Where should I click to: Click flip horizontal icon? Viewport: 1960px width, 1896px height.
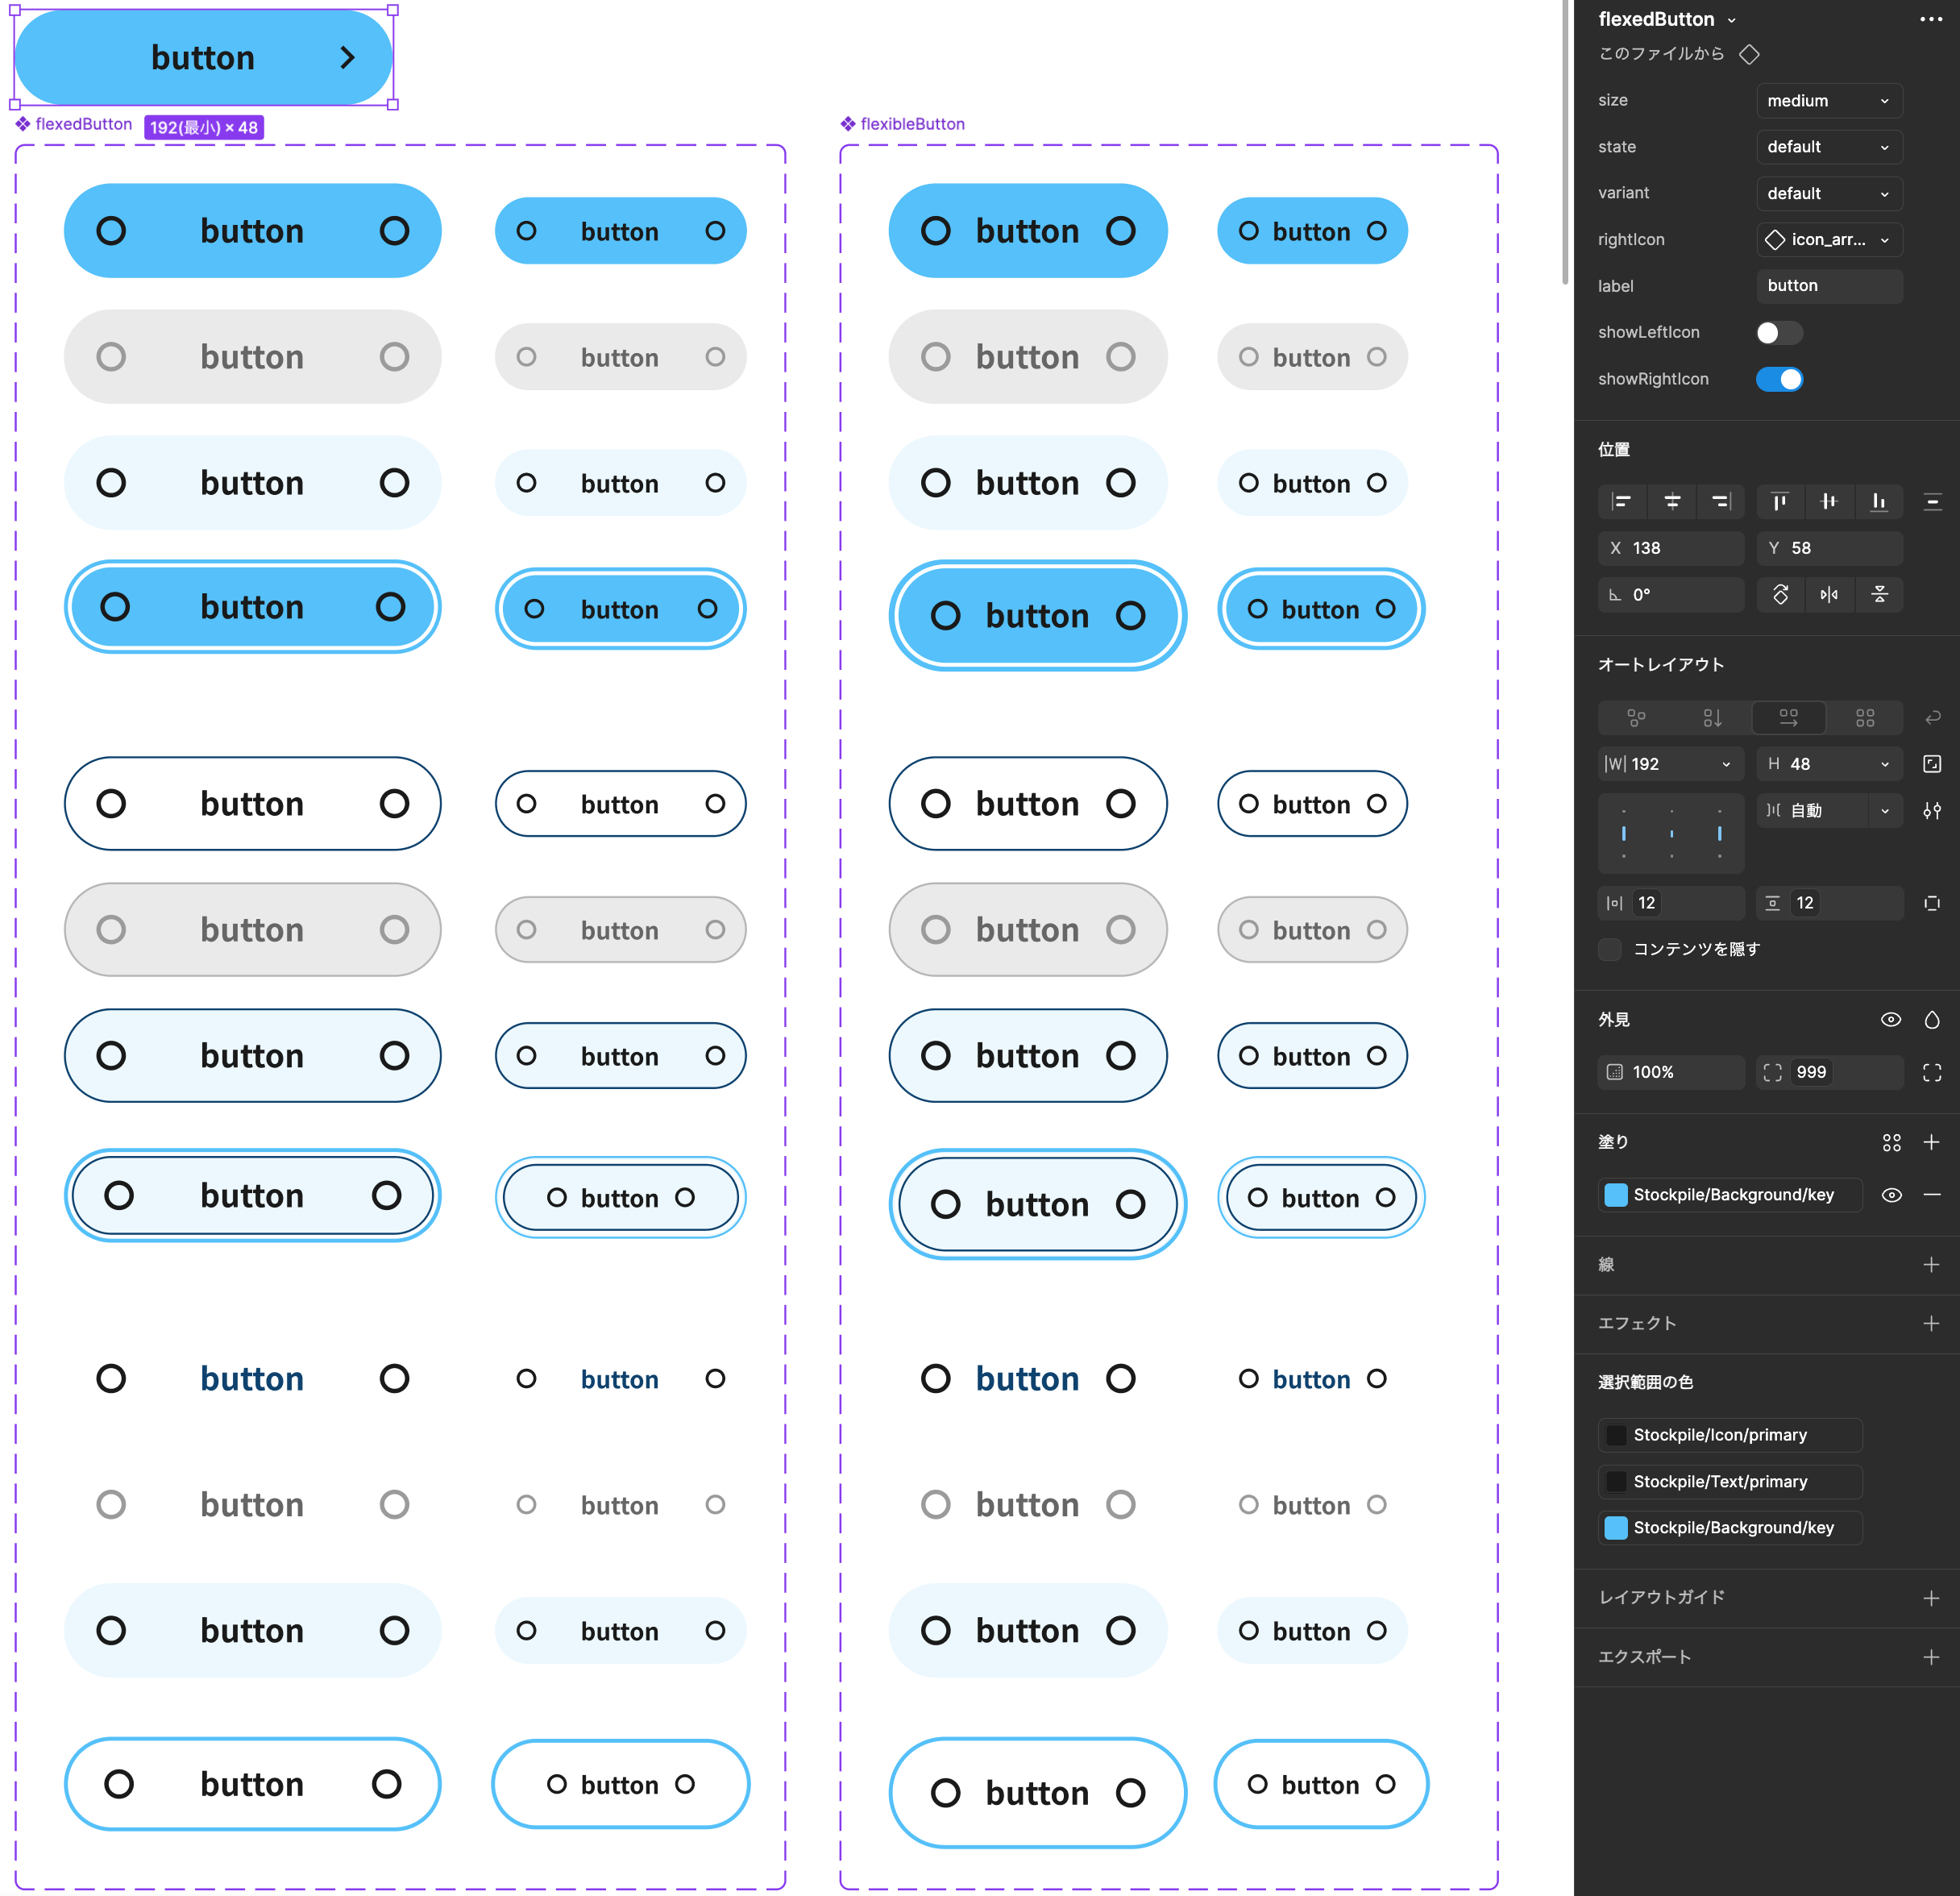pyautogui.click(x=1829, y=595)
